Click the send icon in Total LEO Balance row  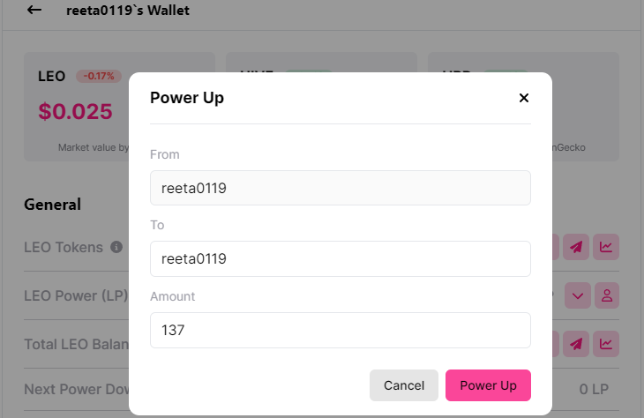(x=576, y=344)
